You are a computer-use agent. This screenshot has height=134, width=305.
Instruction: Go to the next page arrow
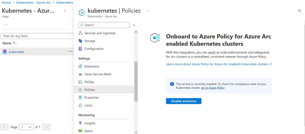click(x=46, y=127)
